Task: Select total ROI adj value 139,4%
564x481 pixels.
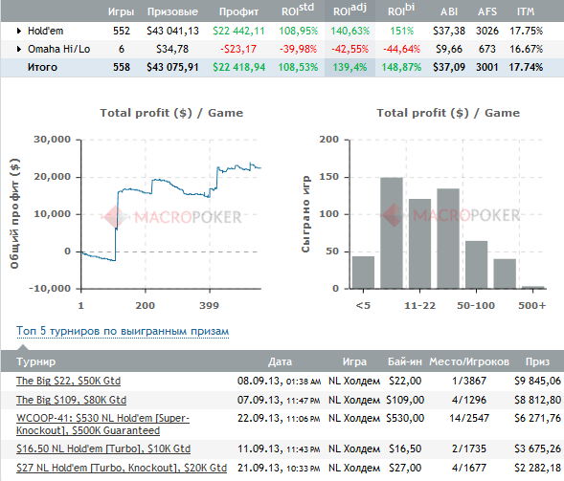Action: (x=350, y=67)
